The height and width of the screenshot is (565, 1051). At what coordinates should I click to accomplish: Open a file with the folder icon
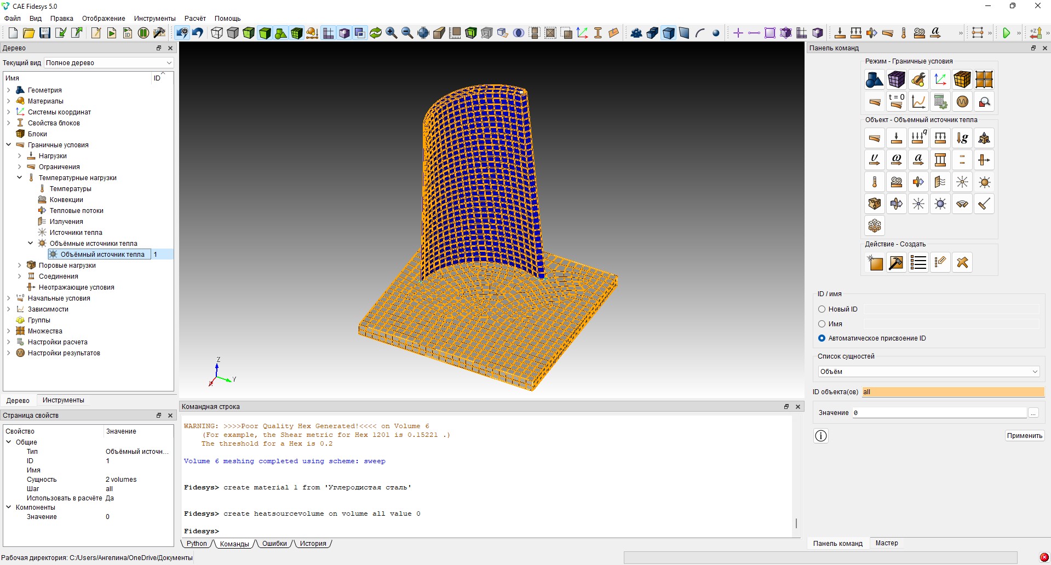[x=29, y=33]
